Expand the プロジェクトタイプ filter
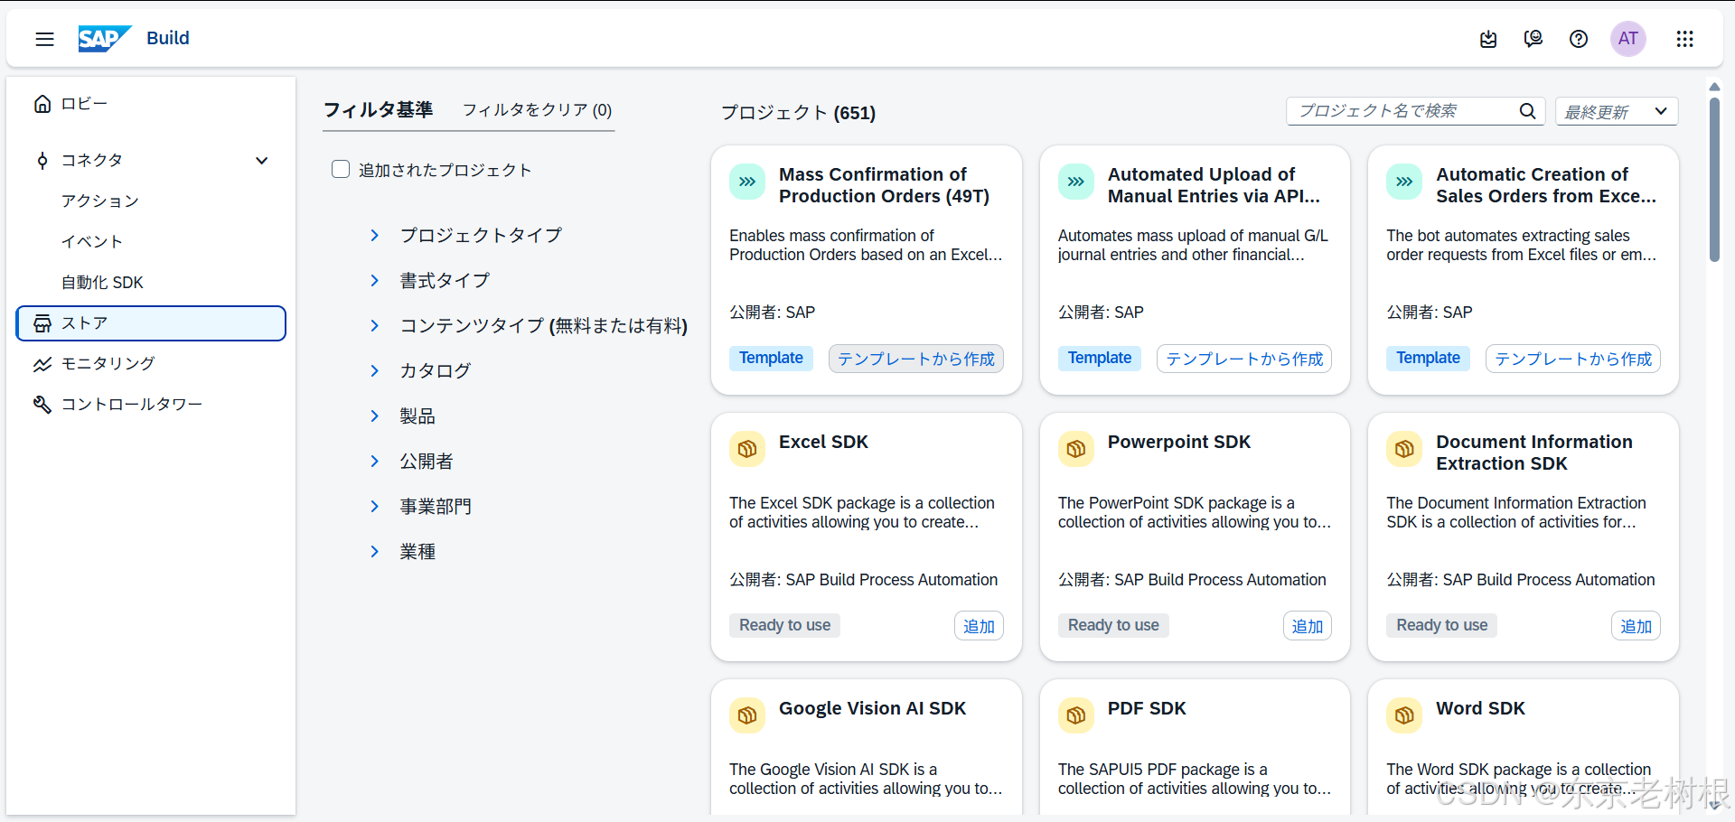This screenshot has height=822, width=1735. [x=374, y=236]
